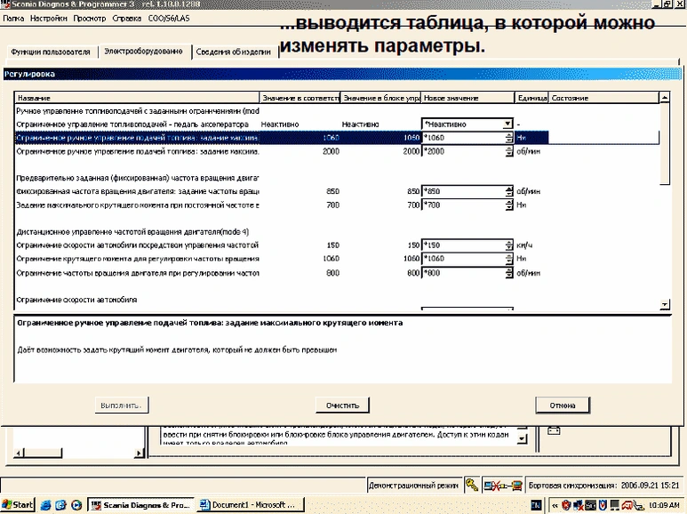
Task: Click the EN language indicator in tray
Action: [x=536, y=505]
